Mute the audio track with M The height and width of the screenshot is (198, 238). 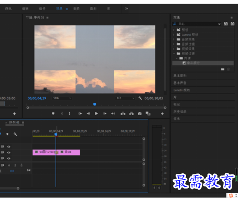pos(9,165)
